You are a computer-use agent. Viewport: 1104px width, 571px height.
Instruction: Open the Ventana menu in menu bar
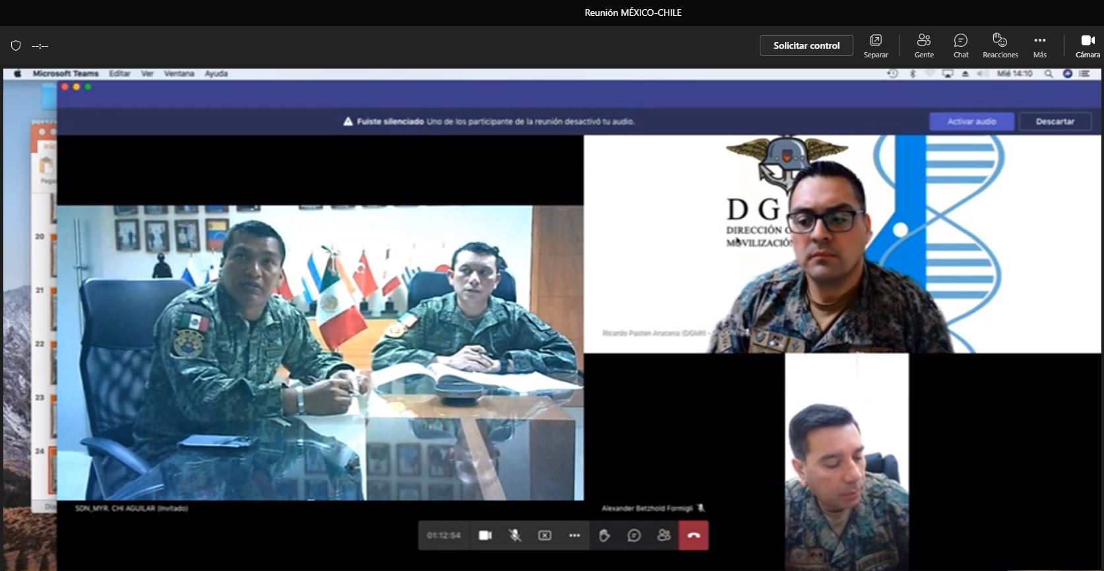point(179,74)
